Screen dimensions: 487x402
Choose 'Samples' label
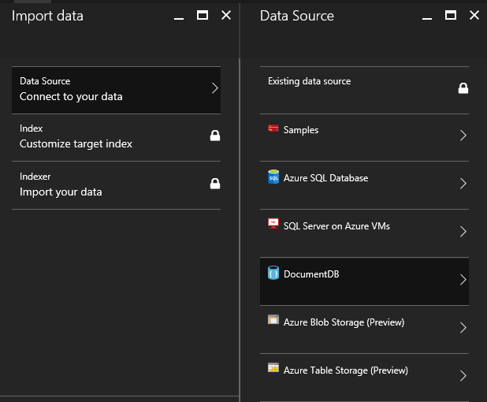[301, 130]
